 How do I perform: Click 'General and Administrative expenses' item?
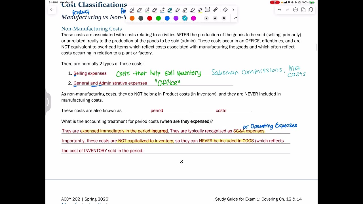(x=110, y=83)
